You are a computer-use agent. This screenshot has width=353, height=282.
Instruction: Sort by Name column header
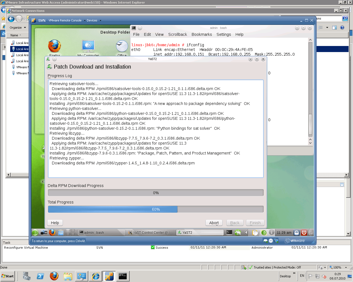(x=17, y=35)
